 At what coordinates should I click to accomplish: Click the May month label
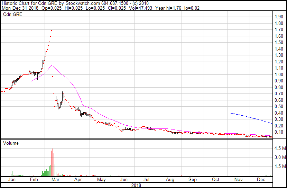101,179
